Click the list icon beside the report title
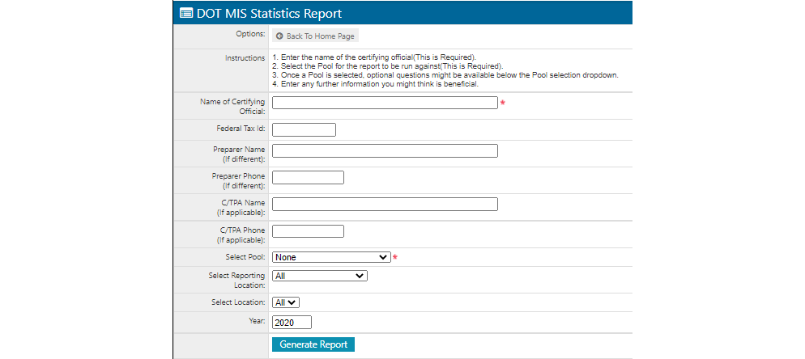805x359 pixels. click(x=186, y=13)
